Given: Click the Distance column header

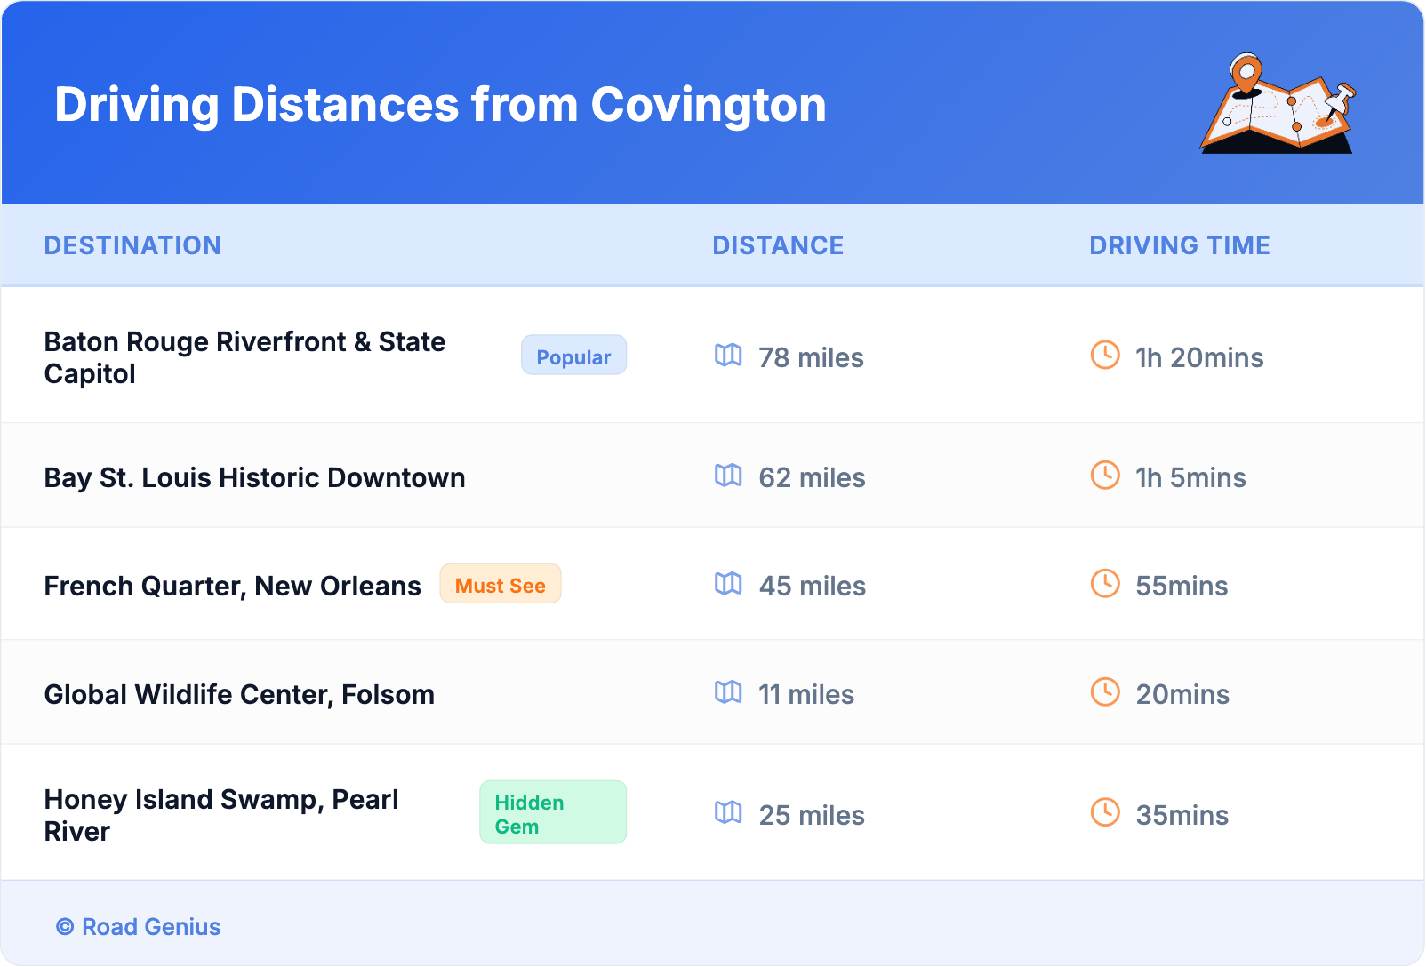Looking at the screenshot, I should tap(778, 245).
